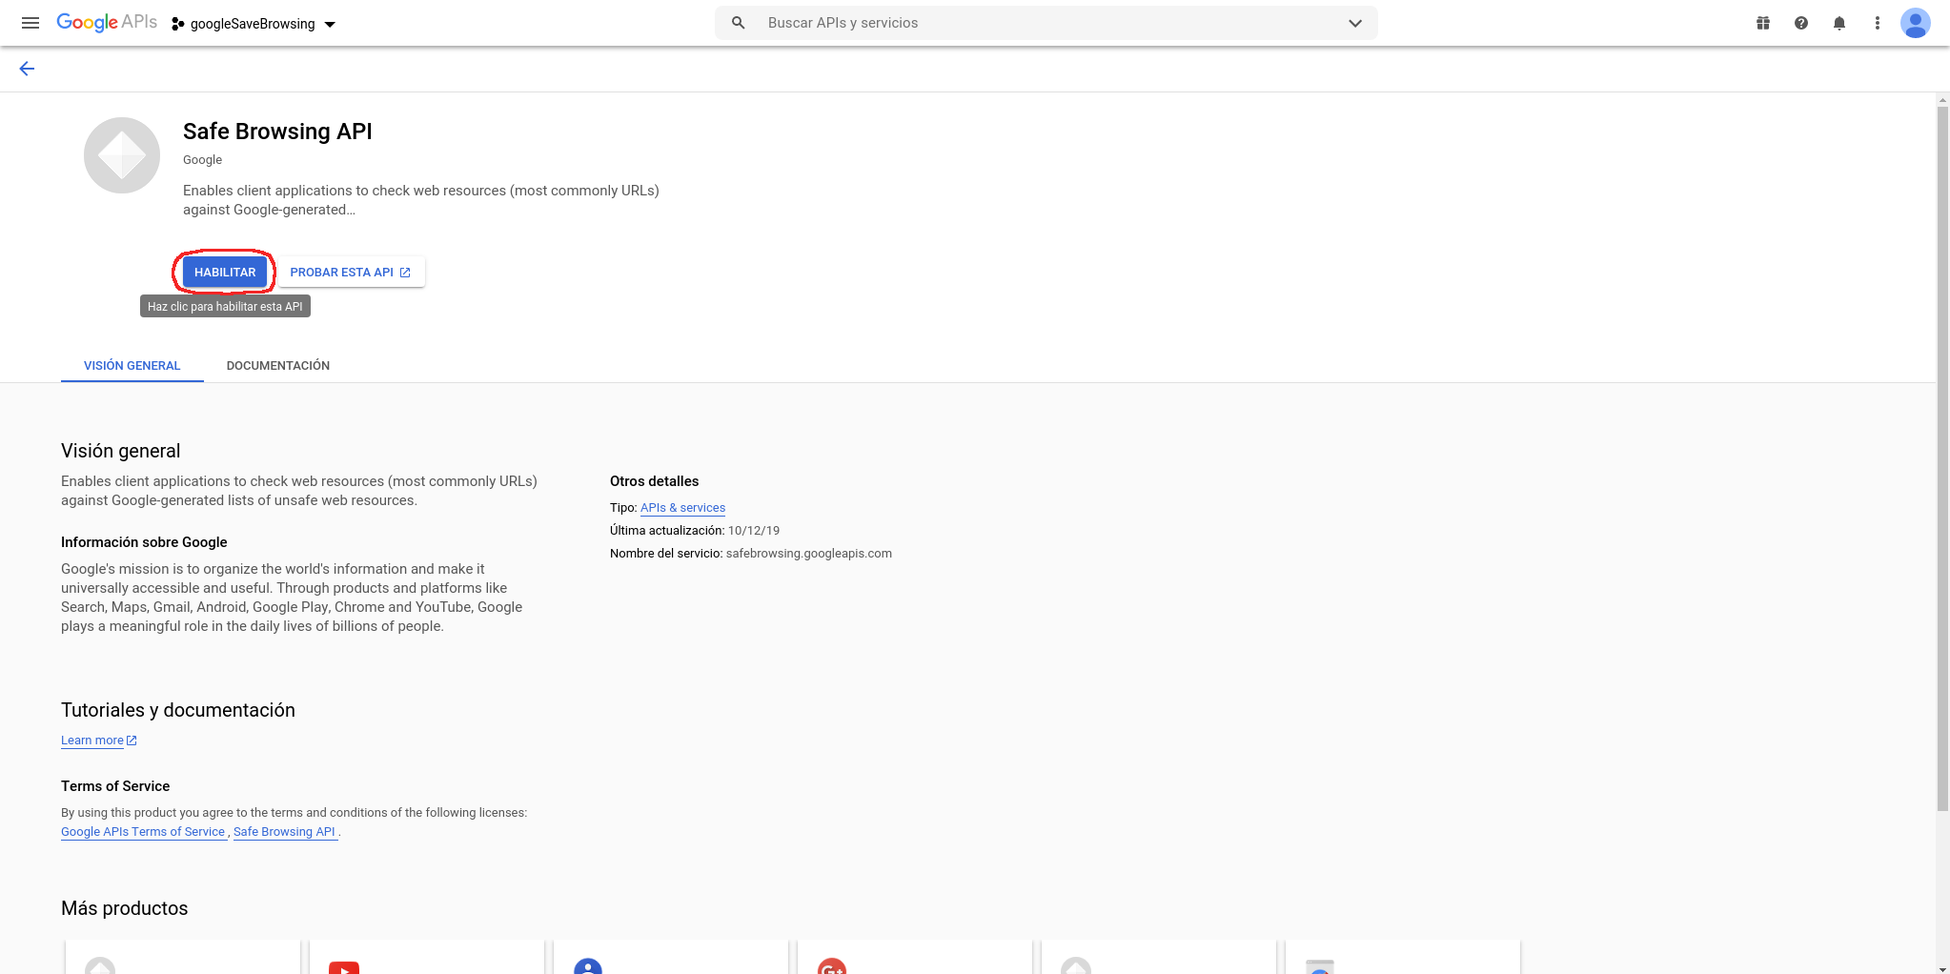Click the user account avatar

[1915, 23]
